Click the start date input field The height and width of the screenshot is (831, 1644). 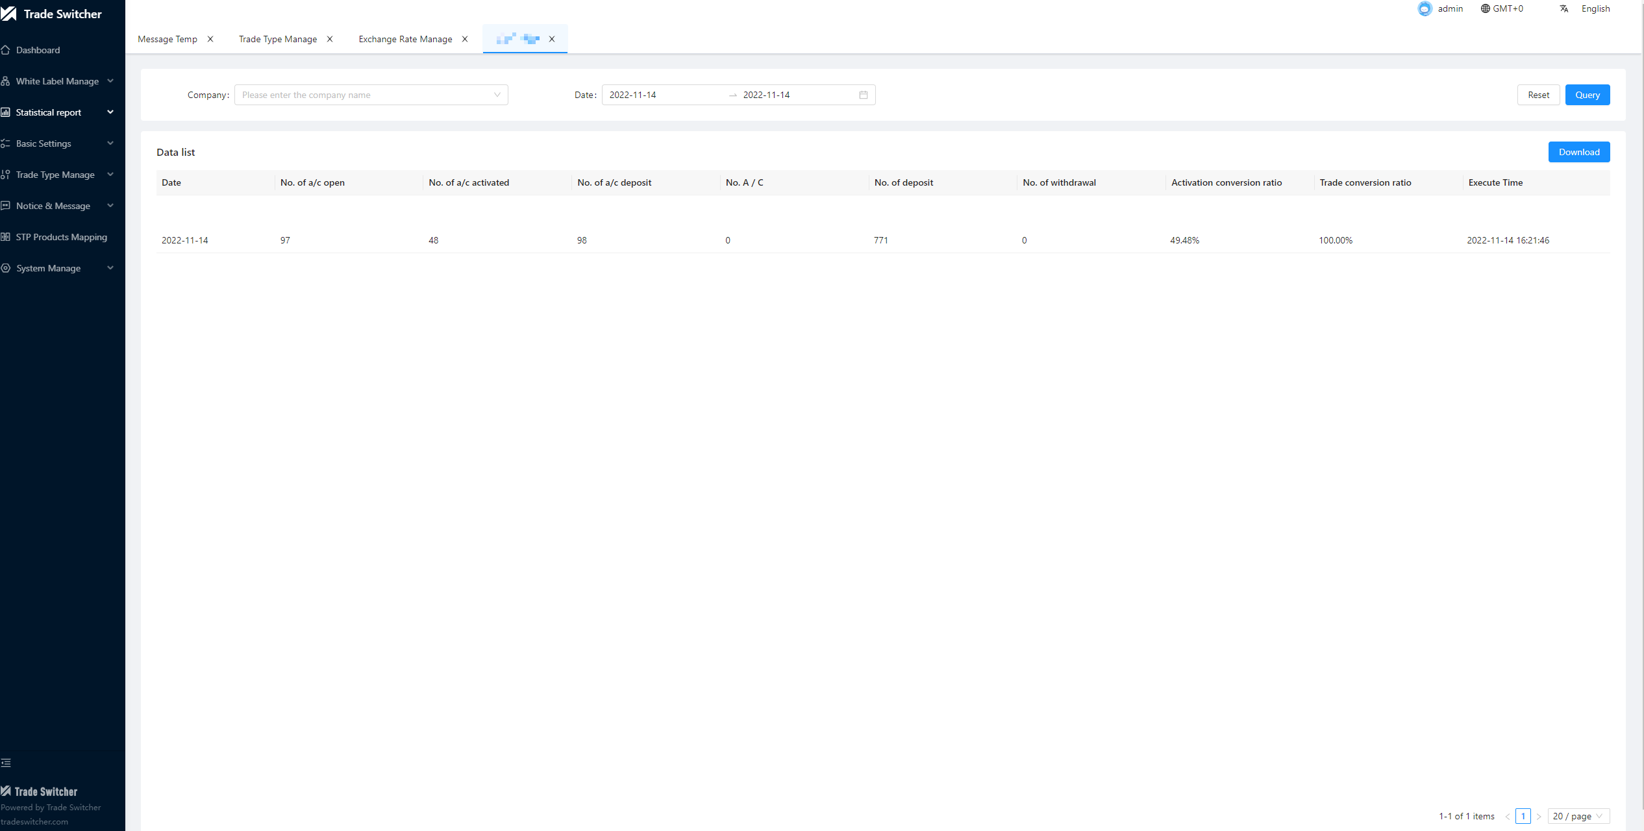(x=662, y=95)
